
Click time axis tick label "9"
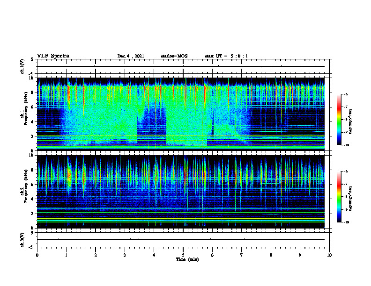point(300,255)
